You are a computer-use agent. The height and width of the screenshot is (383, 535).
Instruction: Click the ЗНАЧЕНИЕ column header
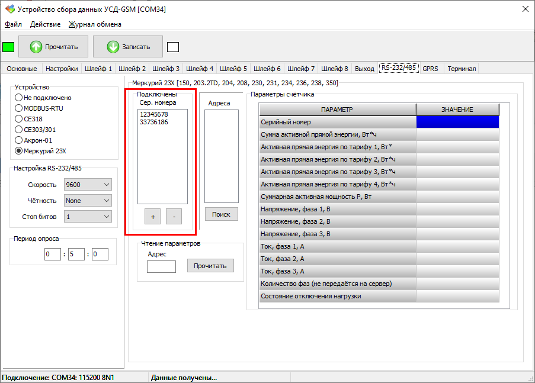(x=457, y=110)
